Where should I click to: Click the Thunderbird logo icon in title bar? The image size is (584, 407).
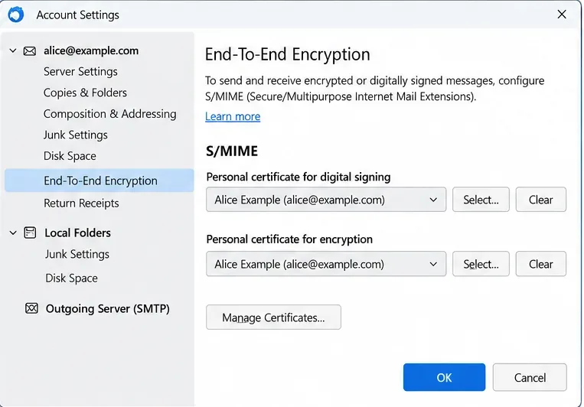[16, 15]
